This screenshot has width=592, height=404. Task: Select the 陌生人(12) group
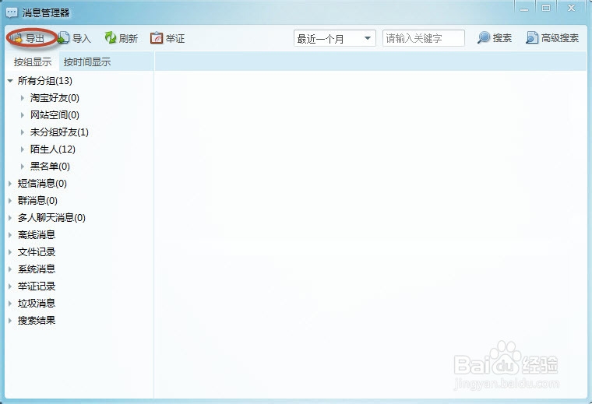coord(53,149)
